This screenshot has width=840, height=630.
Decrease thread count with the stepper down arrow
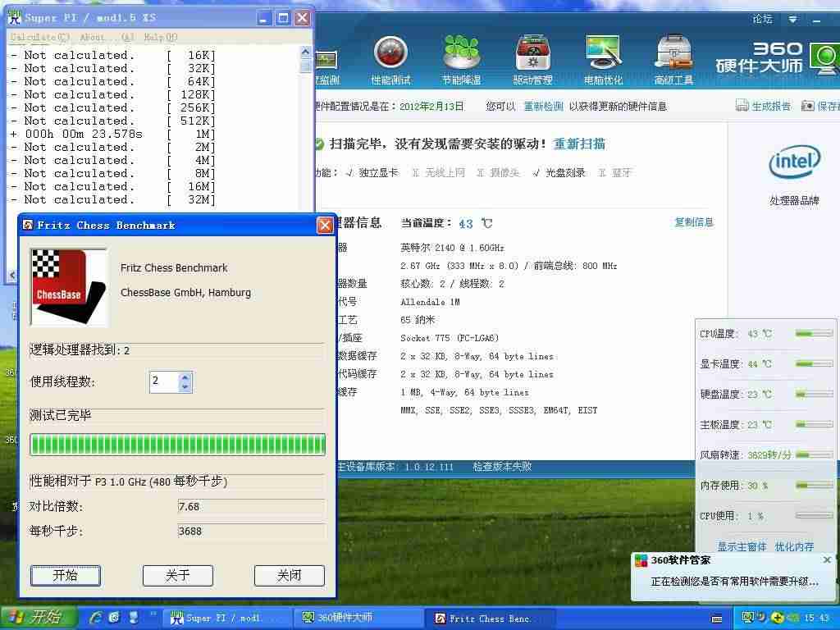[185, 387]
